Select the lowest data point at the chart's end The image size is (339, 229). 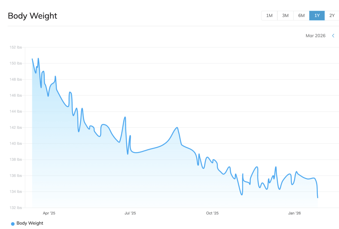click(318, 197)
